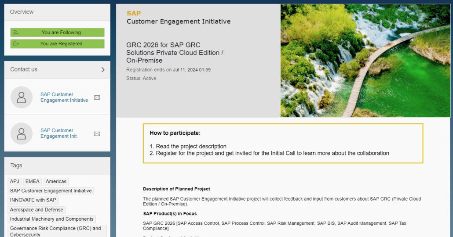Toggle the You are Following button

point(57,32)
